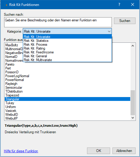Screen dimensions: 140x157
Task: Select Semicircular function in list
Action: pos(67,88)
